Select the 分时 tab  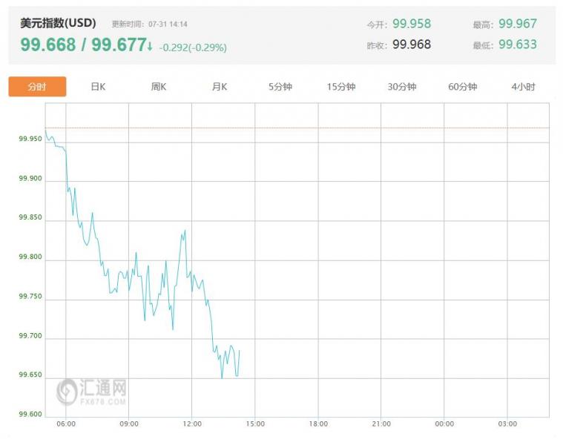37,87
